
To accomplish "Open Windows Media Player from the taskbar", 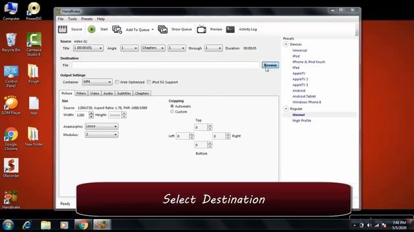I will tap(64, 225).
